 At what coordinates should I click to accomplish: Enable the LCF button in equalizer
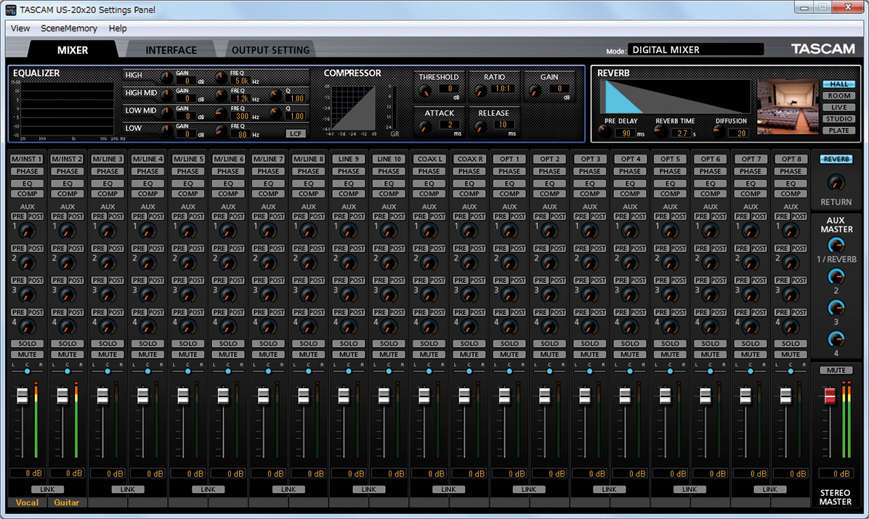[295, 134]
